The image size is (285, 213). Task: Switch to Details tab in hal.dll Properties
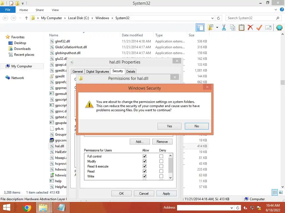131,72
